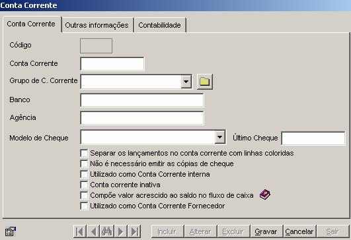Focus the Conta Corrente input field
Viewport: 351px width, 240px height.
112,64
